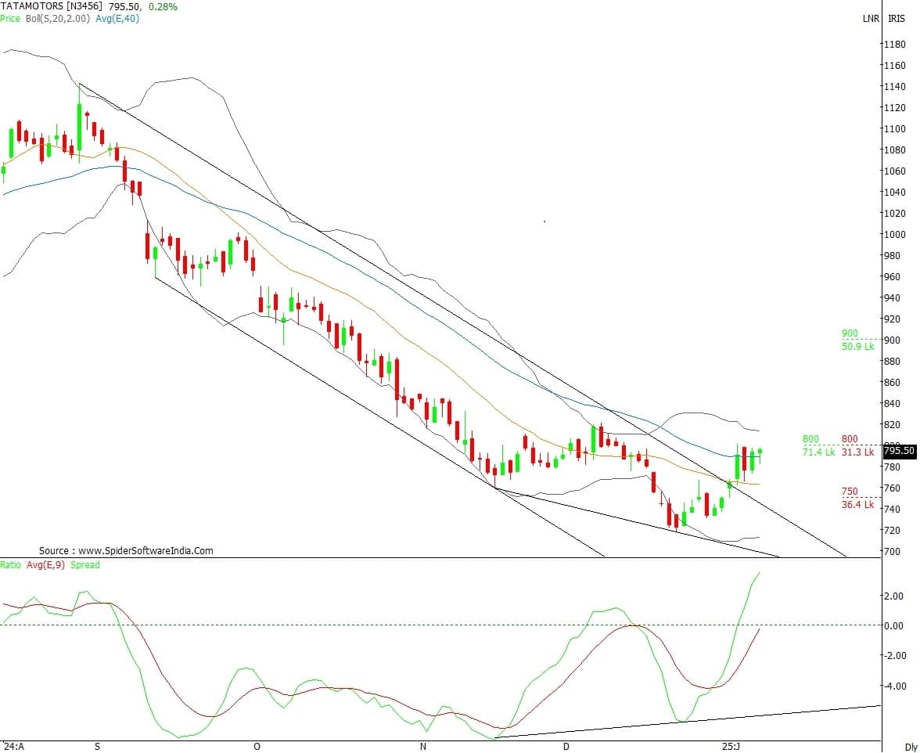Click the IRIS label at top right
This screenshot has width=920, height=753.
(x=897, y=19)
